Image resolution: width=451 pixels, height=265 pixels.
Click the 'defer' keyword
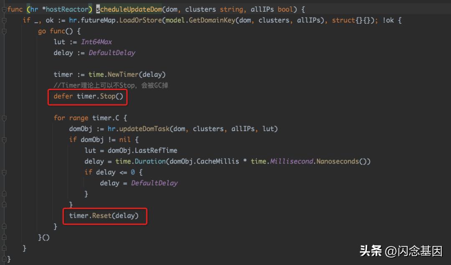(x=63, y=96)
